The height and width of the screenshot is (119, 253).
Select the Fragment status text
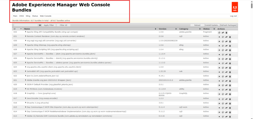tap(207, 32)
